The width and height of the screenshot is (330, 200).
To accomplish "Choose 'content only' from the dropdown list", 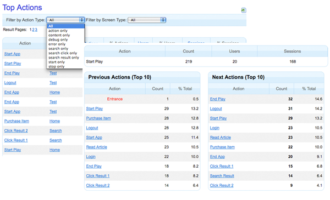I will point(59,35).
